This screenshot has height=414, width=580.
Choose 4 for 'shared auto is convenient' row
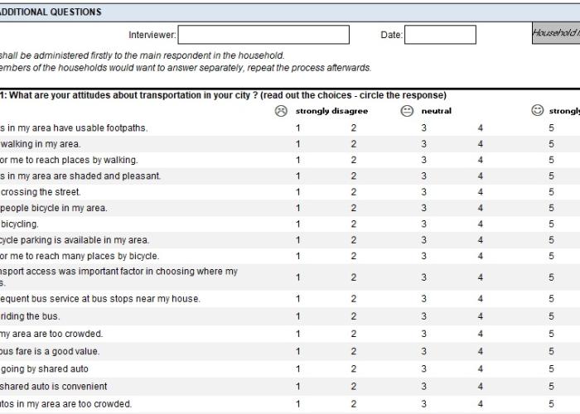pos(480,387)
